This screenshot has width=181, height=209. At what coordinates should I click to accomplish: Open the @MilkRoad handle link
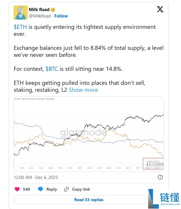tap(40, 16)
